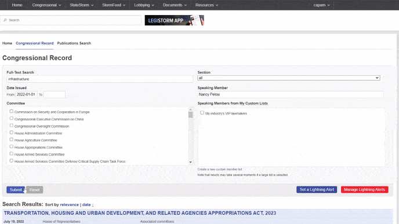Click the House of Representatives text
399x224 pixels.
61,222
